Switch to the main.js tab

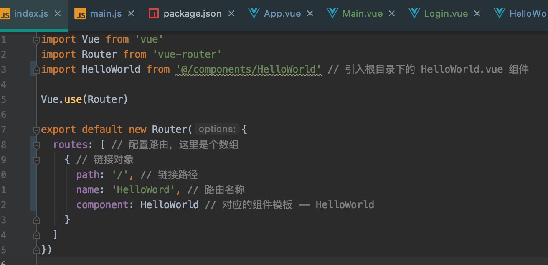pyautogui.click(x=106, y=13)
